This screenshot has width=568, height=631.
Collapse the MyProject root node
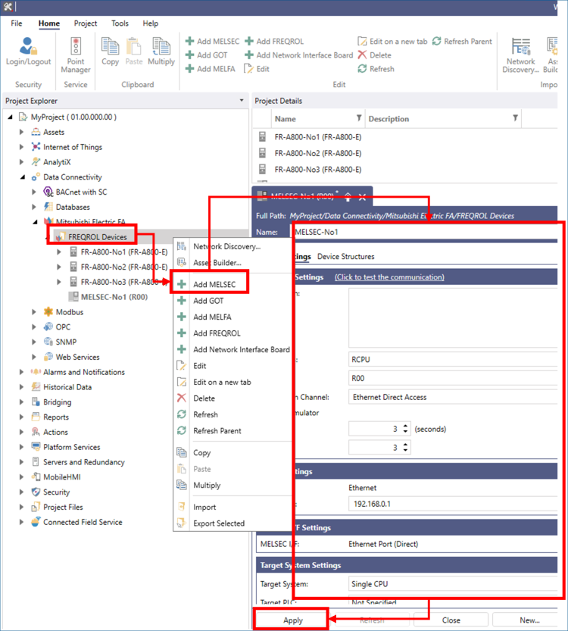point(10,117)
